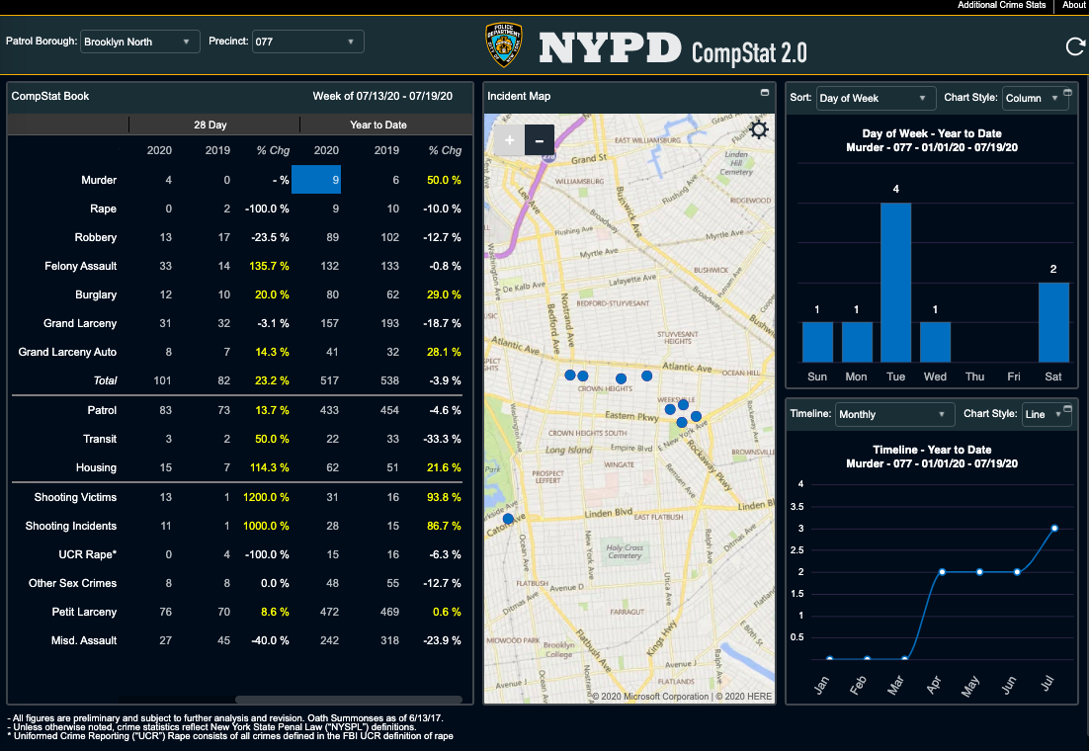Click the Saturday bar in the column chart
1089x751 pixels.
(1053, 322)
